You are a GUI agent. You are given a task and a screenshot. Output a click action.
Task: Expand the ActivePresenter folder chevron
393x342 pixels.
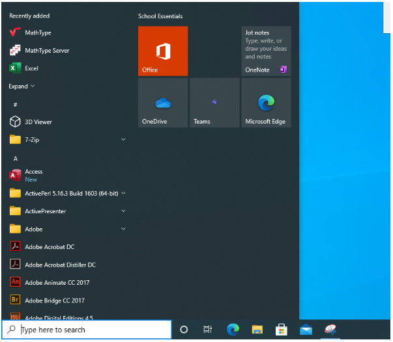(123, 211)
